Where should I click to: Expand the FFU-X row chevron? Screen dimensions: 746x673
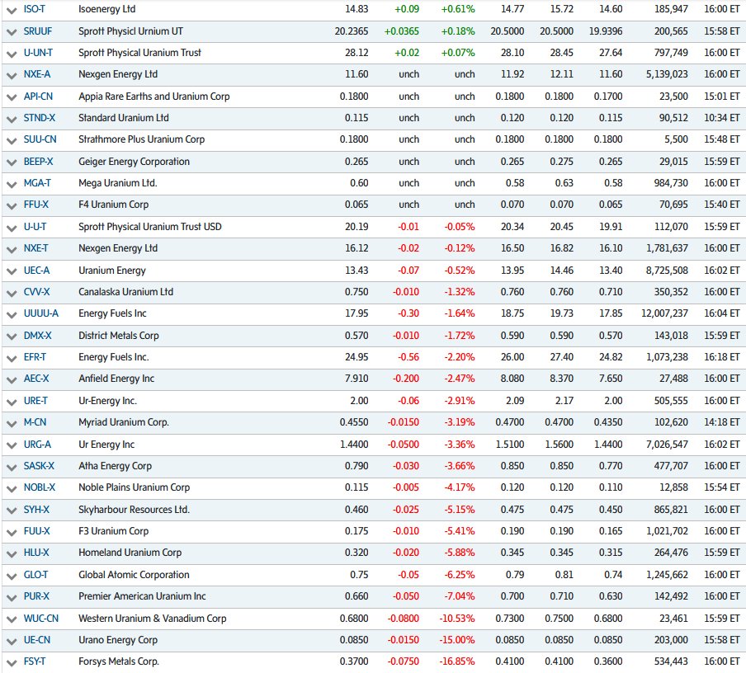point(12,205)
